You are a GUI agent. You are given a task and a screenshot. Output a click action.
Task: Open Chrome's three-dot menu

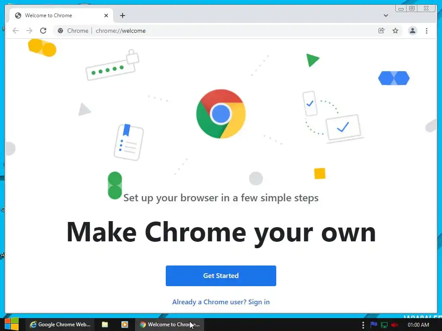(426, 31)
